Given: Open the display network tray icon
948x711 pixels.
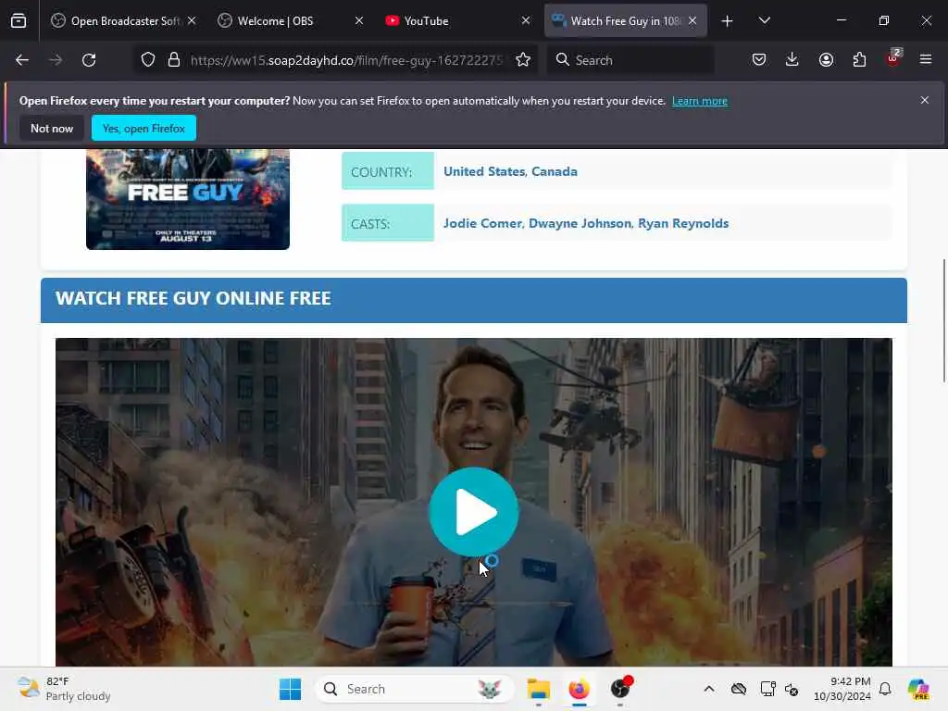Looking at the screenshot, I should [x=767, y=689].
